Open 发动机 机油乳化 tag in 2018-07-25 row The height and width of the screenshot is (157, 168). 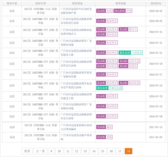[x=129, y=83]
